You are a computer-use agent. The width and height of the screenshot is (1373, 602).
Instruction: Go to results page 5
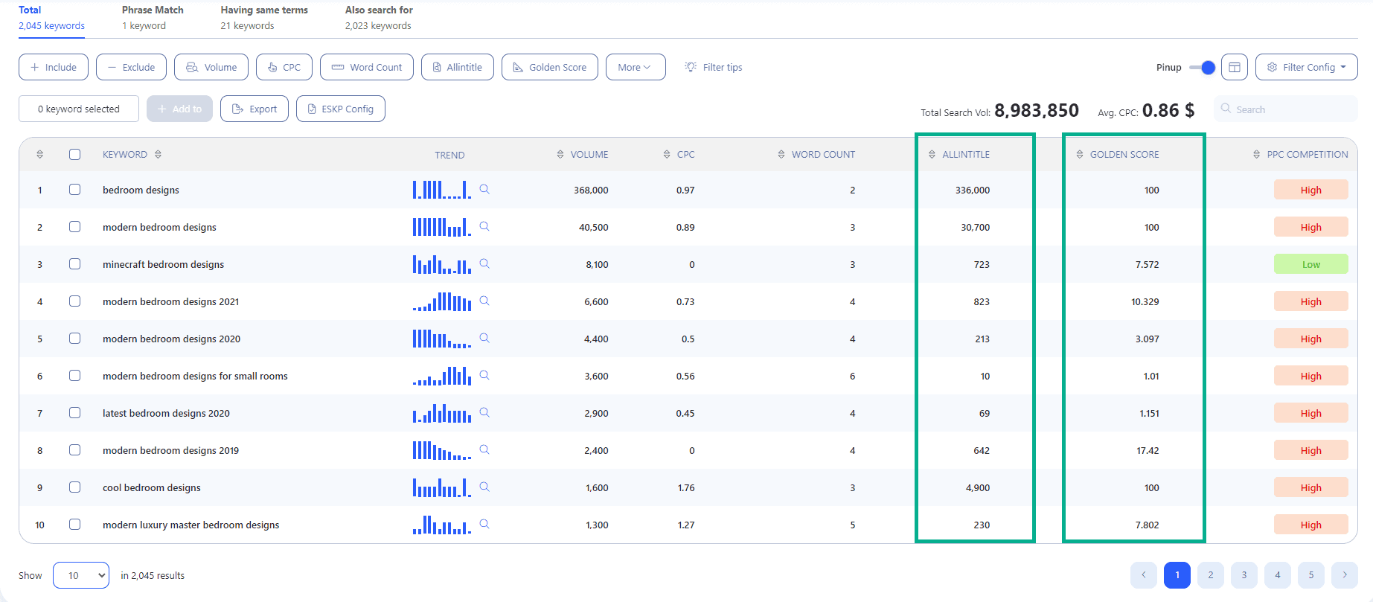(1311, 575)
